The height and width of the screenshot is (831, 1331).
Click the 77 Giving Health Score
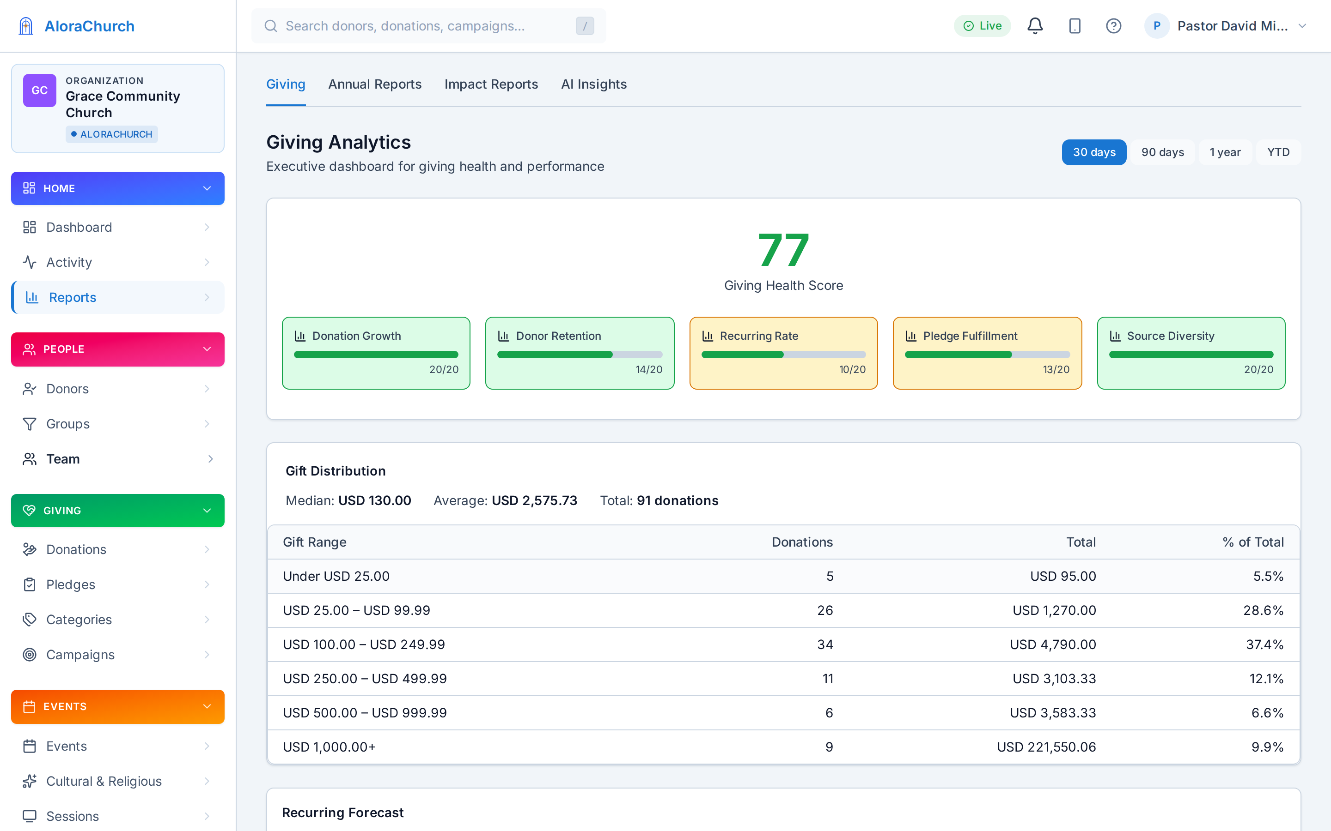point(783,251)
